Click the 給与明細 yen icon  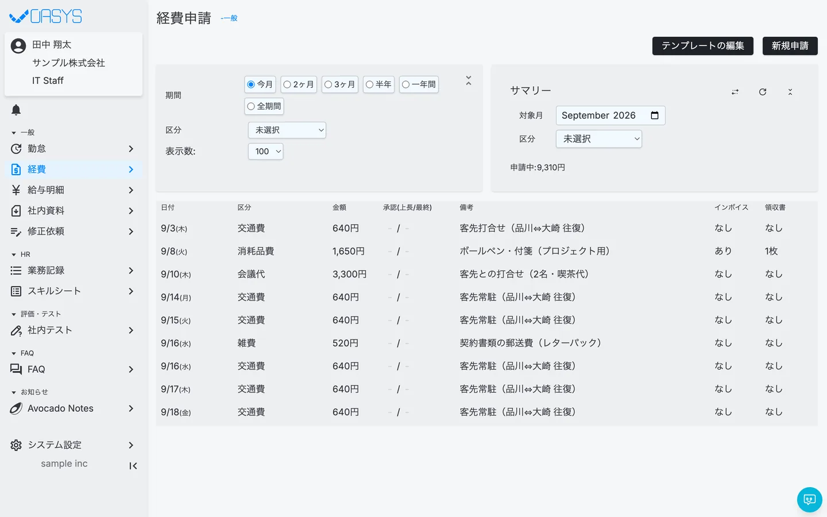click(x=16, y=190)
